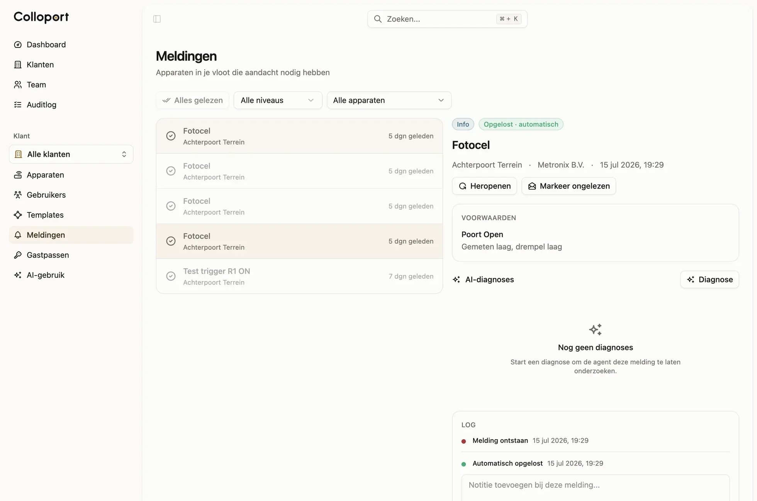Viewport: 757px width, 501px height.
Task: Click the Colloport logo
Action: pos(41,17)
